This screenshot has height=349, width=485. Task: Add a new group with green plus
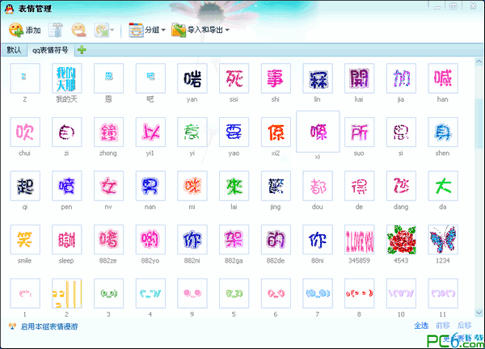click(x=82, y=50)
